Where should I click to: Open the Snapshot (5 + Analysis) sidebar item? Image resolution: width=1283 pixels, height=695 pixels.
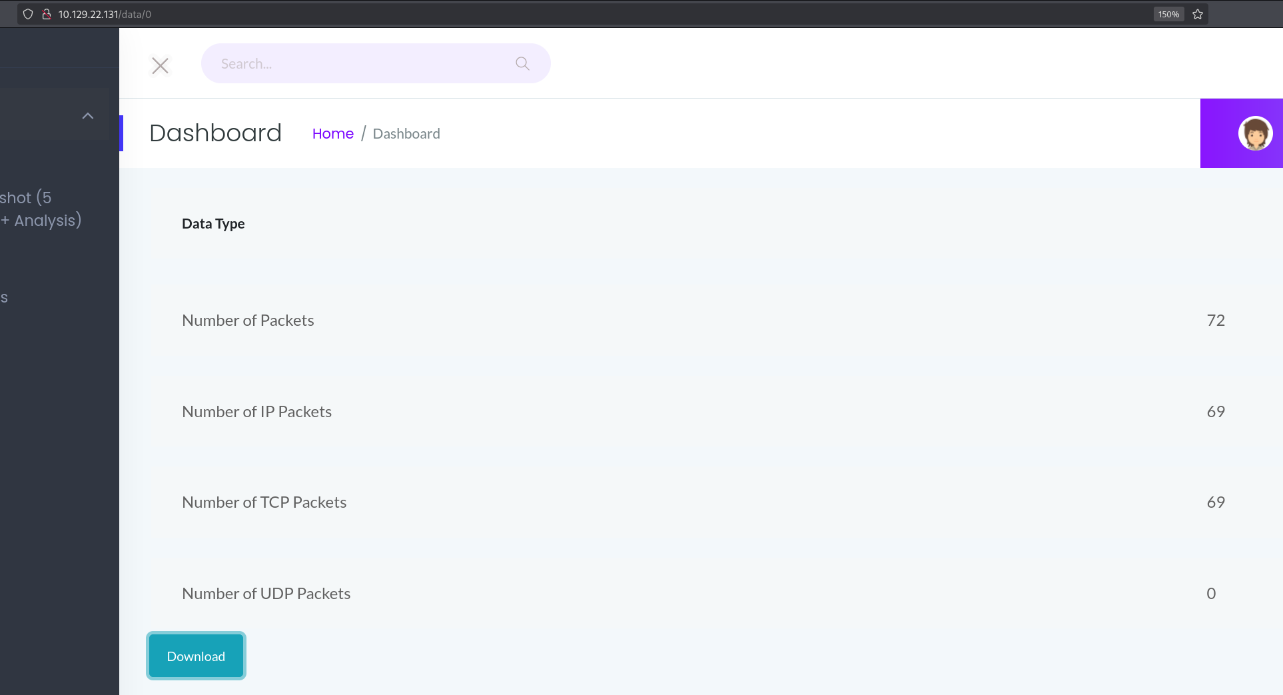(x=40, y=209)
